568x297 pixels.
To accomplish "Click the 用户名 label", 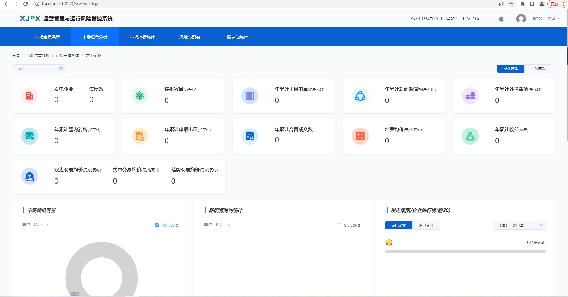I will click(537, 18).
